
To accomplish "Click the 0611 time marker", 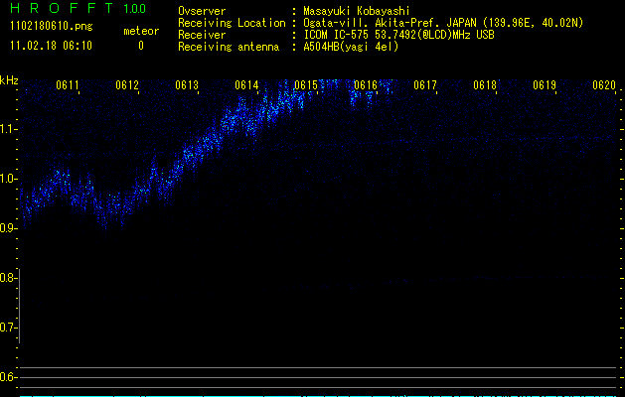I will [68, 85].
